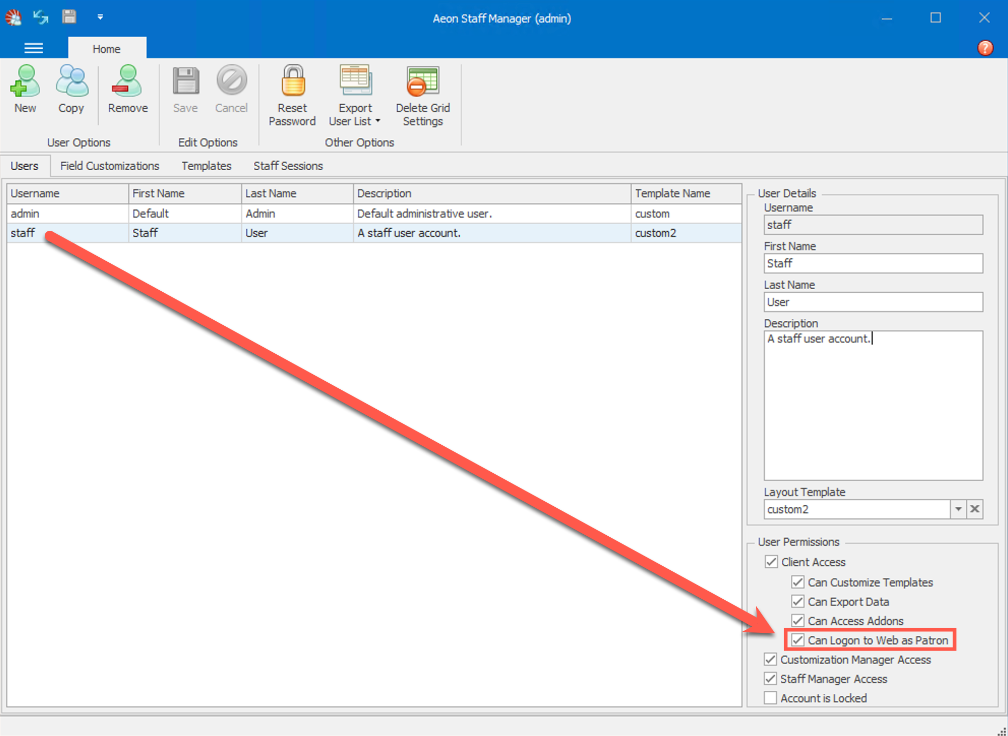
Task: Remove the staff user
Action: [x=127, y=91]
